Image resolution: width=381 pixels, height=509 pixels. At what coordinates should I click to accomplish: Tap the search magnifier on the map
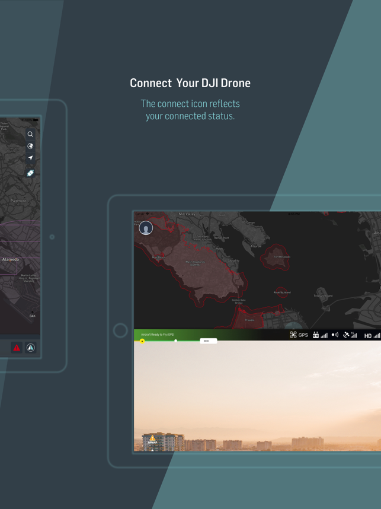point(30,134)
